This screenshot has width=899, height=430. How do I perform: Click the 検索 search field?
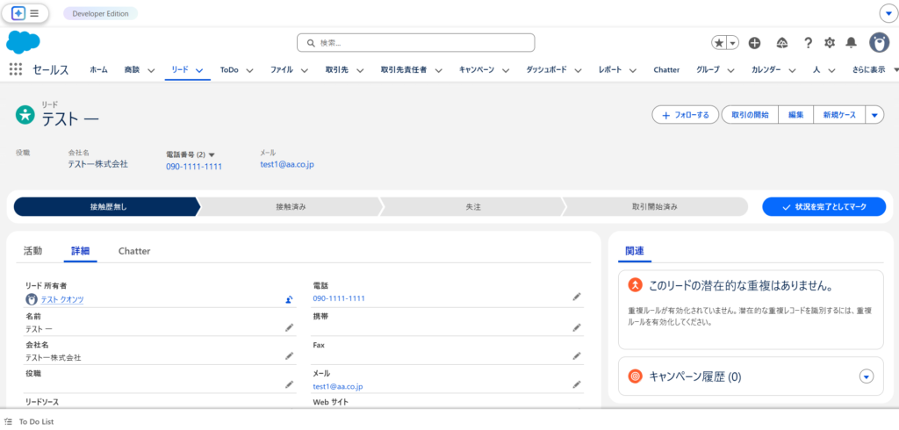point(416,42)
